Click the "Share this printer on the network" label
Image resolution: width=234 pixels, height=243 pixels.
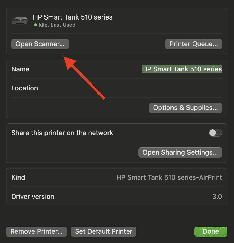pos(62,133)
